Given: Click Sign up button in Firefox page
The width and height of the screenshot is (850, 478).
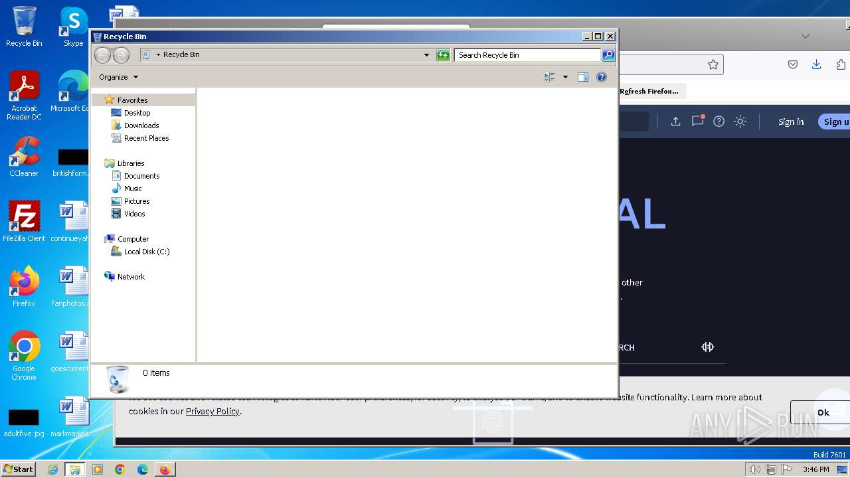Looking at the screenshot, I should click(835, 121).
